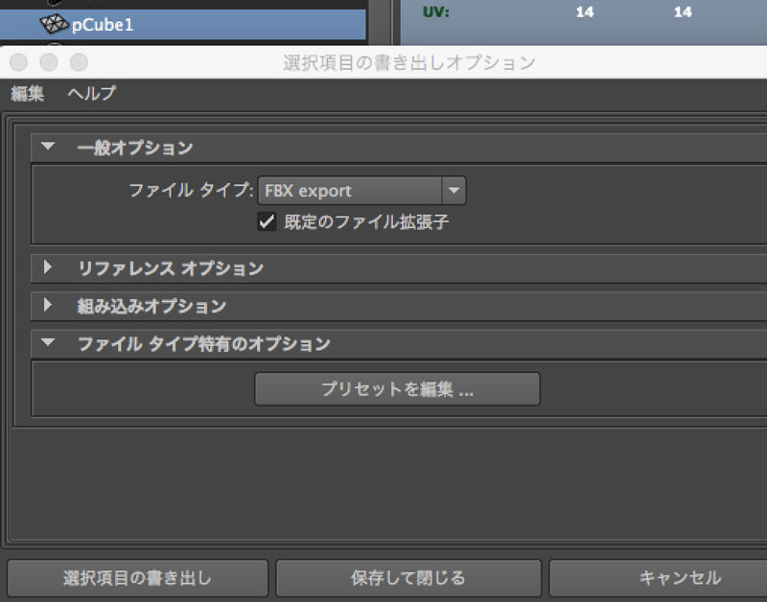Collapse the 一般オプション section
Screen dimensions: 767x602
click(48, 146)
